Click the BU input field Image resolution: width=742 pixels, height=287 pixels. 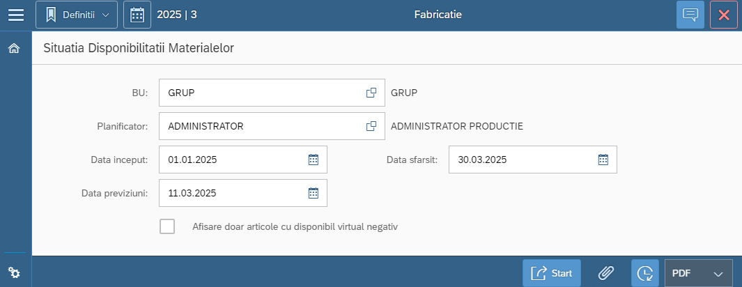pyautogui.click(x=261, y=93)
